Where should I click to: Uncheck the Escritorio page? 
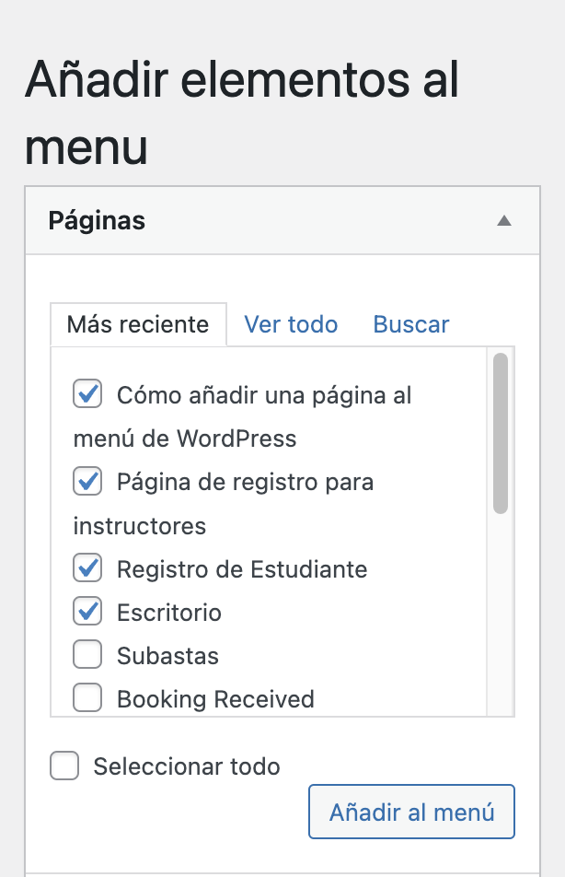click(x=86, y=611)
